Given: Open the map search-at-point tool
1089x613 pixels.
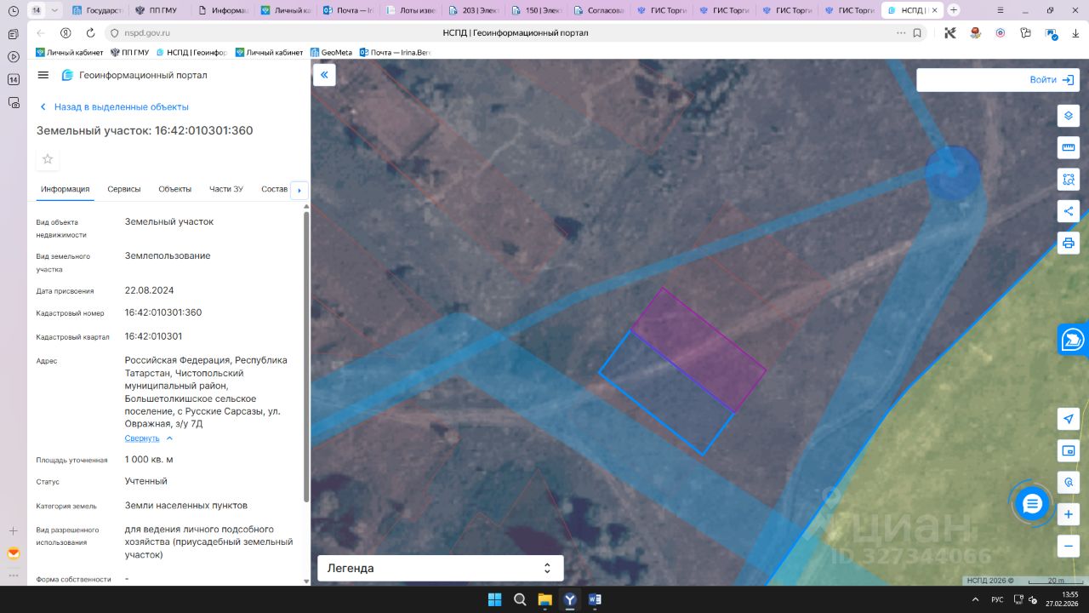Looking at the screenshot, I should (1069, 482).
